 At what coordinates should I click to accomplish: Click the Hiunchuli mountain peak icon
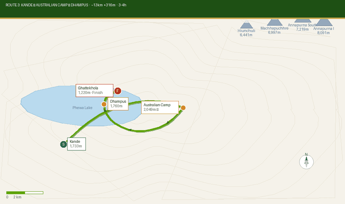click(246, 25)
